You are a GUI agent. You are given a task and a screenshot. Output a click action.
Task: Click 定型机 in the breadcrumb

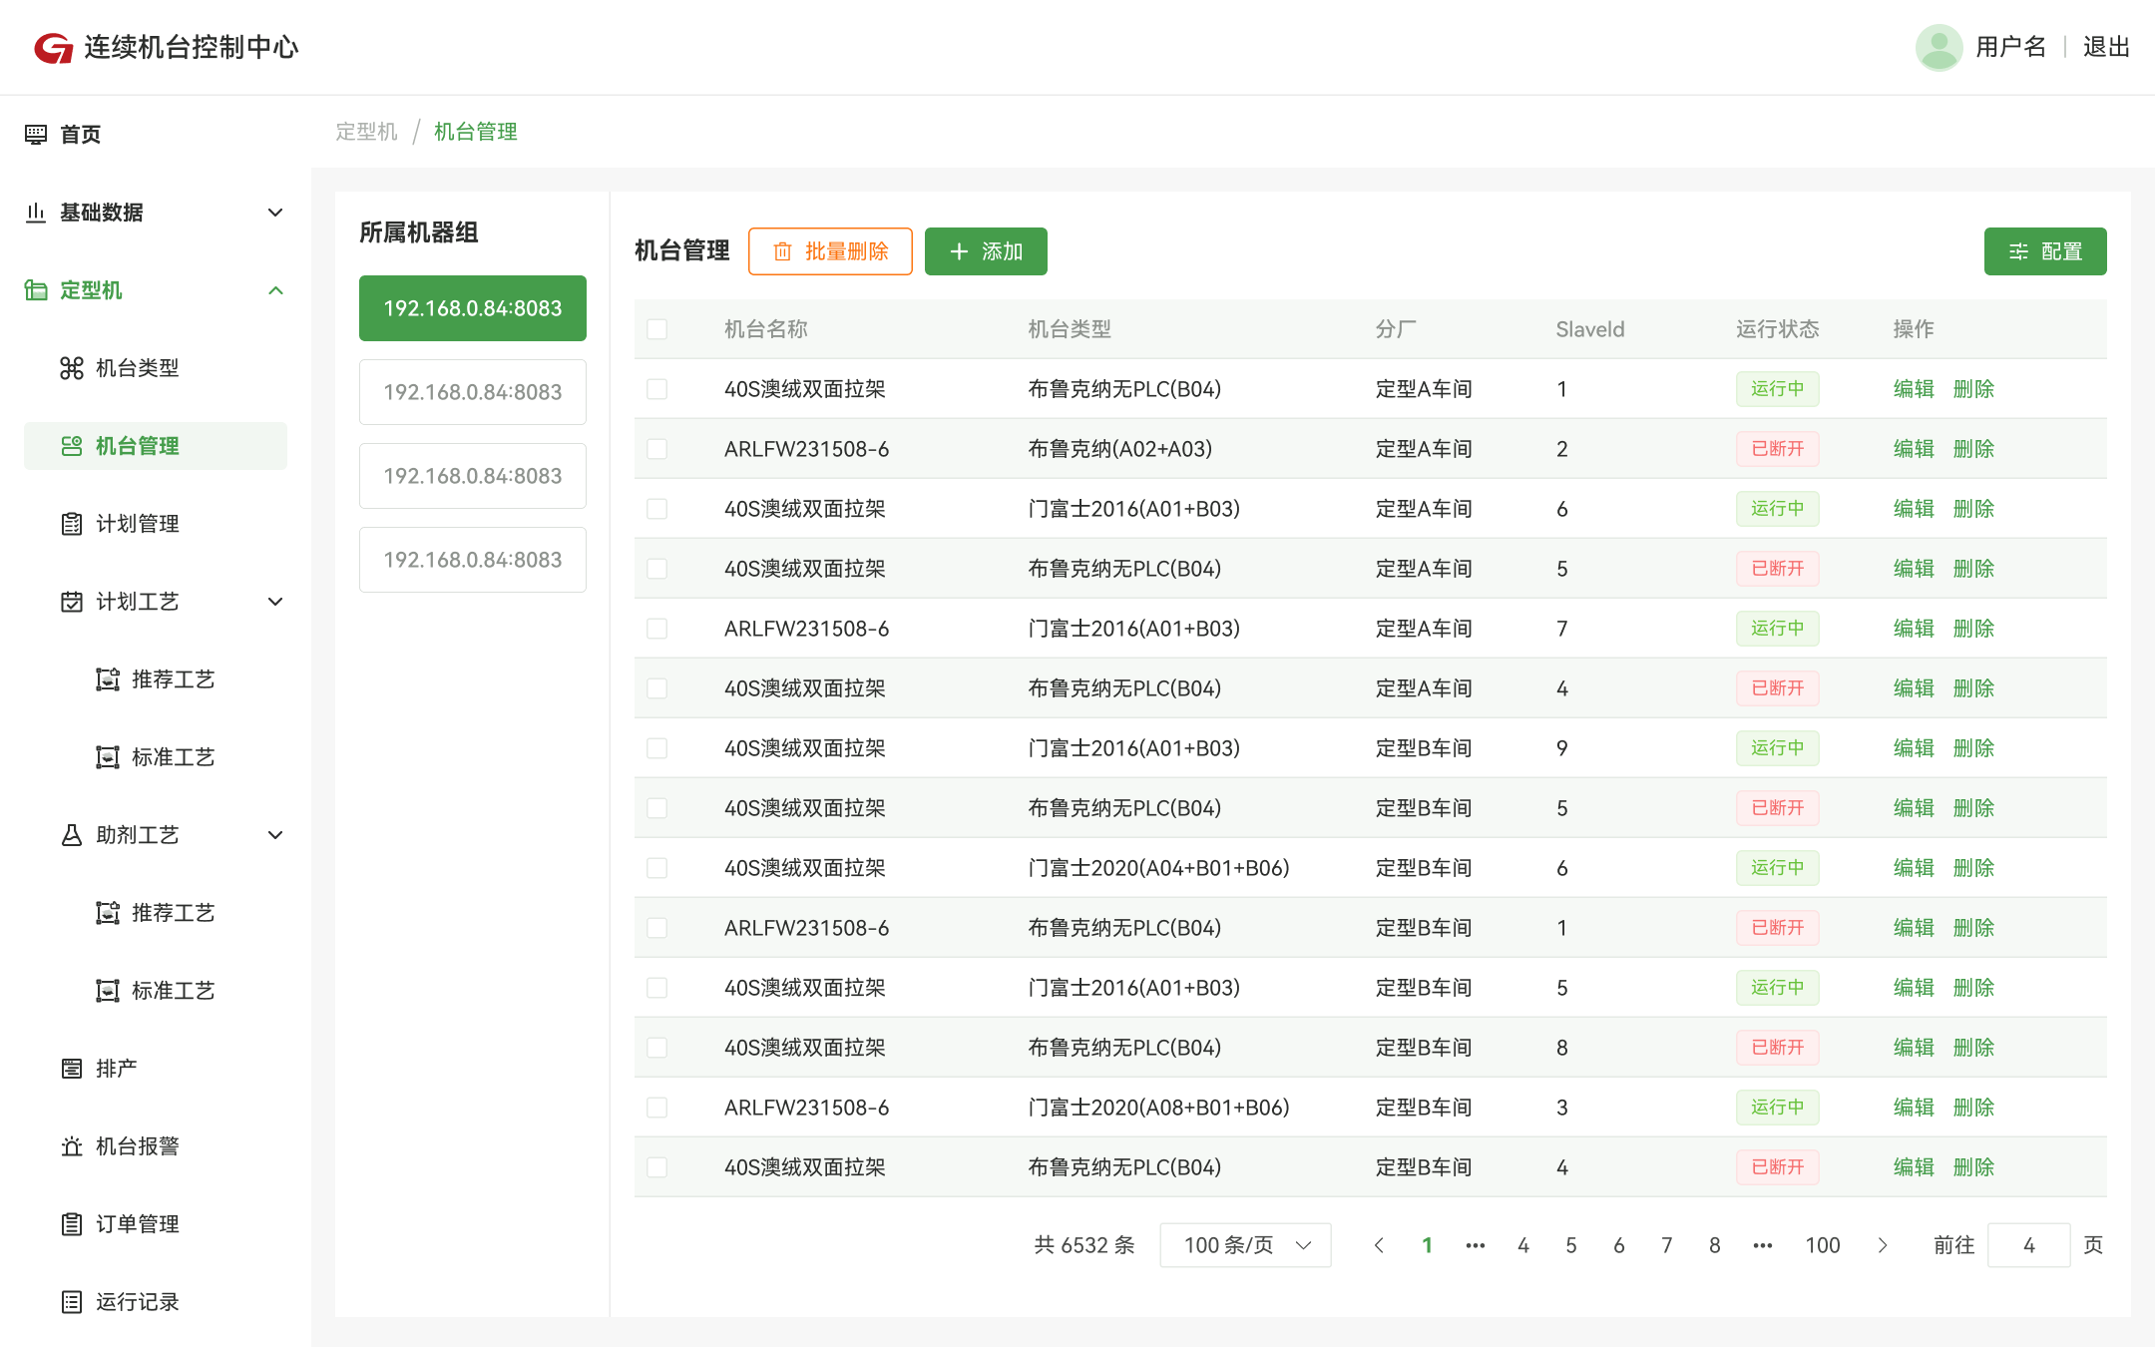coord(366,132)
